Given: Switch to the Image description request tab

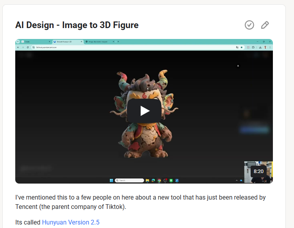Looking at the screenshot, I should coord(99,41).
